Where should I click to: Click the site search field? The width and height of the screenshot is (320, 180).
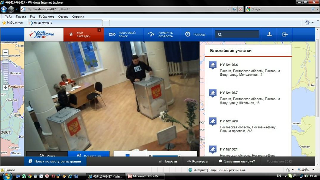tap(237, 35)
